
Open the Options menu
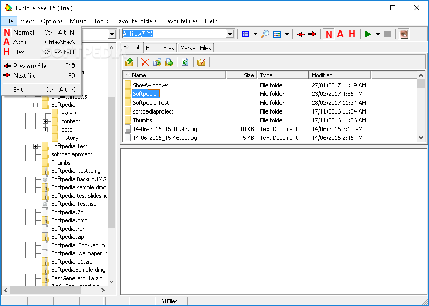coord(52,21)
